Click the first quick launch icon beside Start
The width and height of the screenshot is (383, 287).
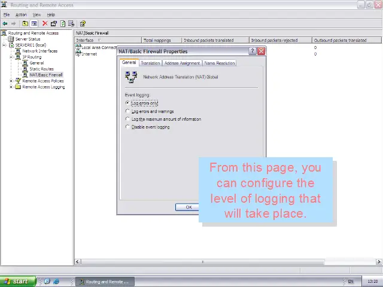pyautogui.click(x=47, y=282)
